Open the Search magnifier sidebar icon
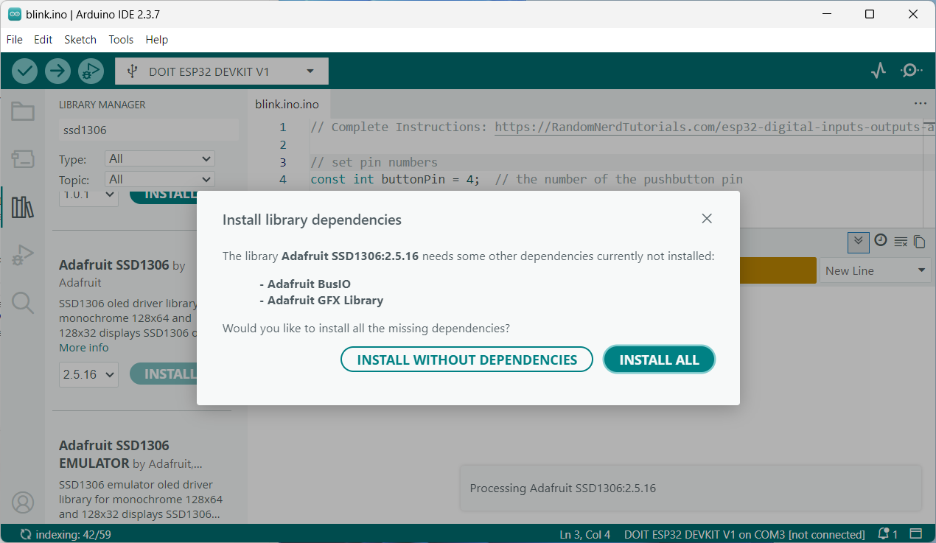The image size is (936, 543). (x=23, y=303)
